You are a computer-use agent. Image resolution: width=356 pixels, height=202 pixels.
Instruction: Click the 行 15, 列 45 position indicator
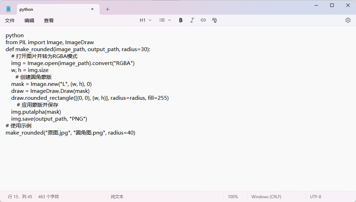click(x=20, y=196)
